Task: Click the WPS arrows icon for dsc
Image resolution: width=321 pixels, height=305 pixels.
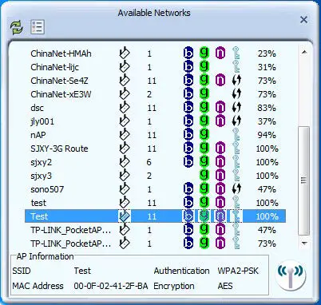Action: tap(236, 108)
